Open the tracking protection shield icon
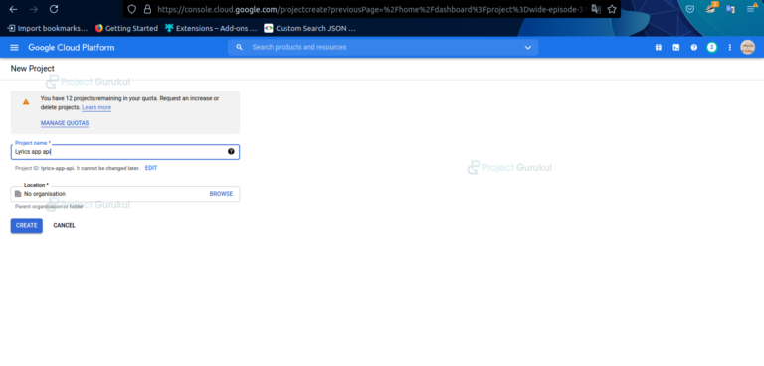This screenshot has height=366, width=764. pos(131,9)
